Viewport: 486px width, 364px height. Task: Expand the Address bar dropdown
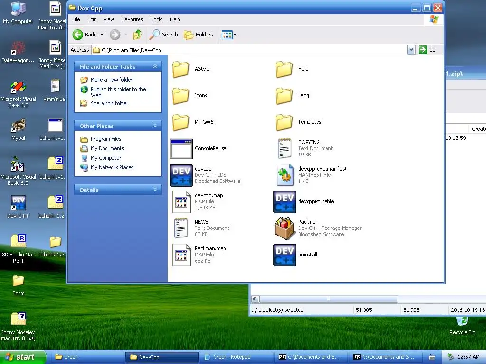coord(411,50)
